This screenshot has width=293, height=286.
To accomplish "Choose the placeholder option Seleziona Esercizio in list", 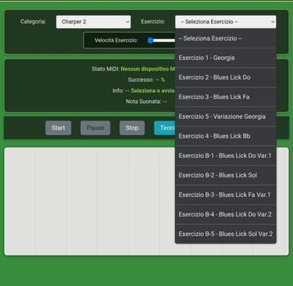I will pos(226,38).
